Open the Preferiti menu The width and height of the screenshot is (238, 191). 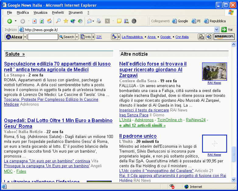point(58,12)
